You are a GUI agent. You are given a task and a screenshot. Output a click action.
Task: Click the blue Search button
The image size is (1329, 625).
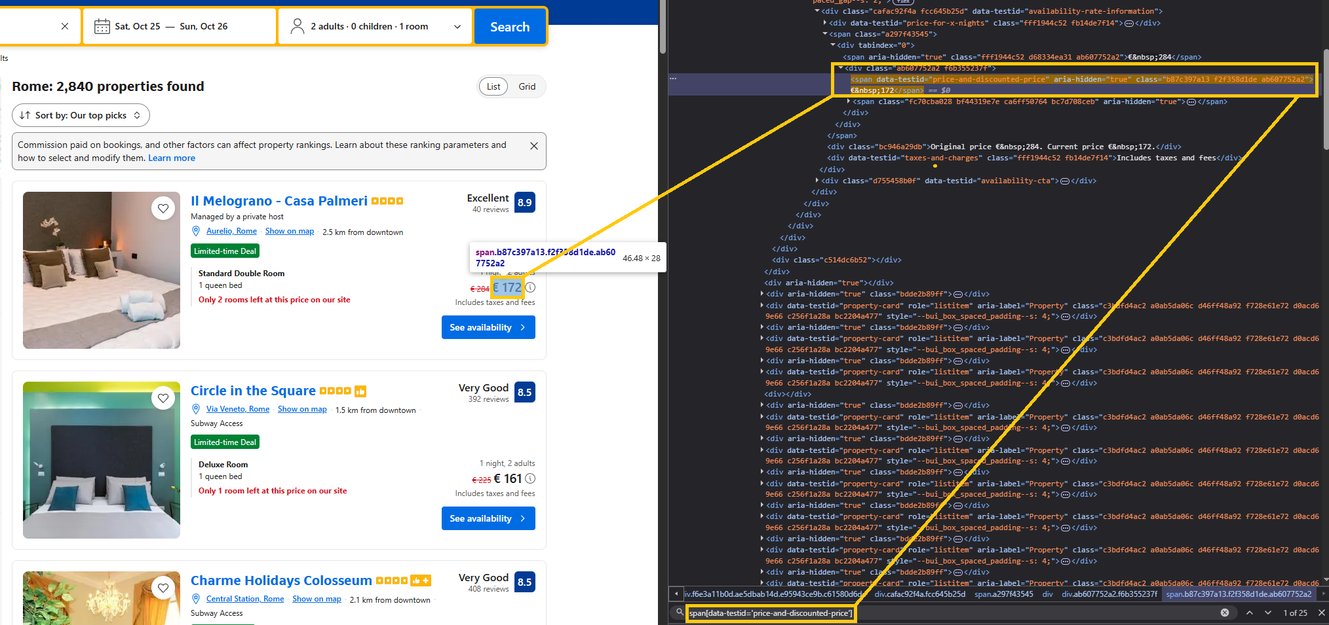click(x=509, y=27)
